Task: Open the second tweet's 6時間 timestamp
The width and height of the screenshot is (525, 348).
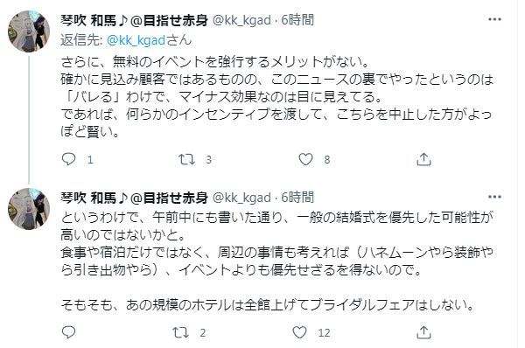Action: coord(297,198)
